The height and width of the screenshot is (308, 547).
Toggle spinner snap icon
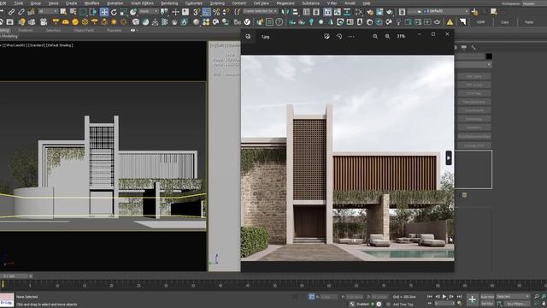tap(226, 12)
